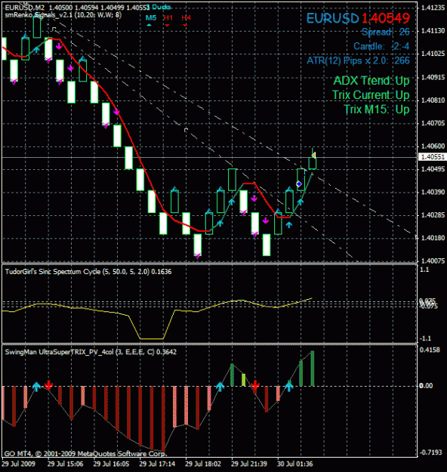Select the most recent green Renko candle
This screenshot has width=447, height=472.
[312, 163]
